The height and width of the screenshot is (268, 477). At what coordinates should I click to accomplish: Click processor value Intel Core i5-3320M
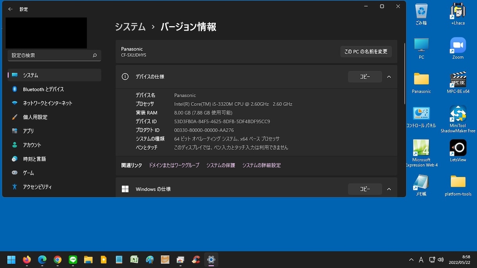click(x=233, y=104)
